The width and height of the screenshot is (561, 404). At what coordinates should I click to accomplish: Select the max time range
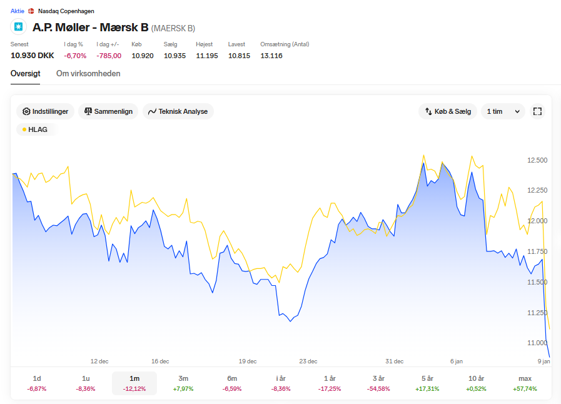click(525, 383)
